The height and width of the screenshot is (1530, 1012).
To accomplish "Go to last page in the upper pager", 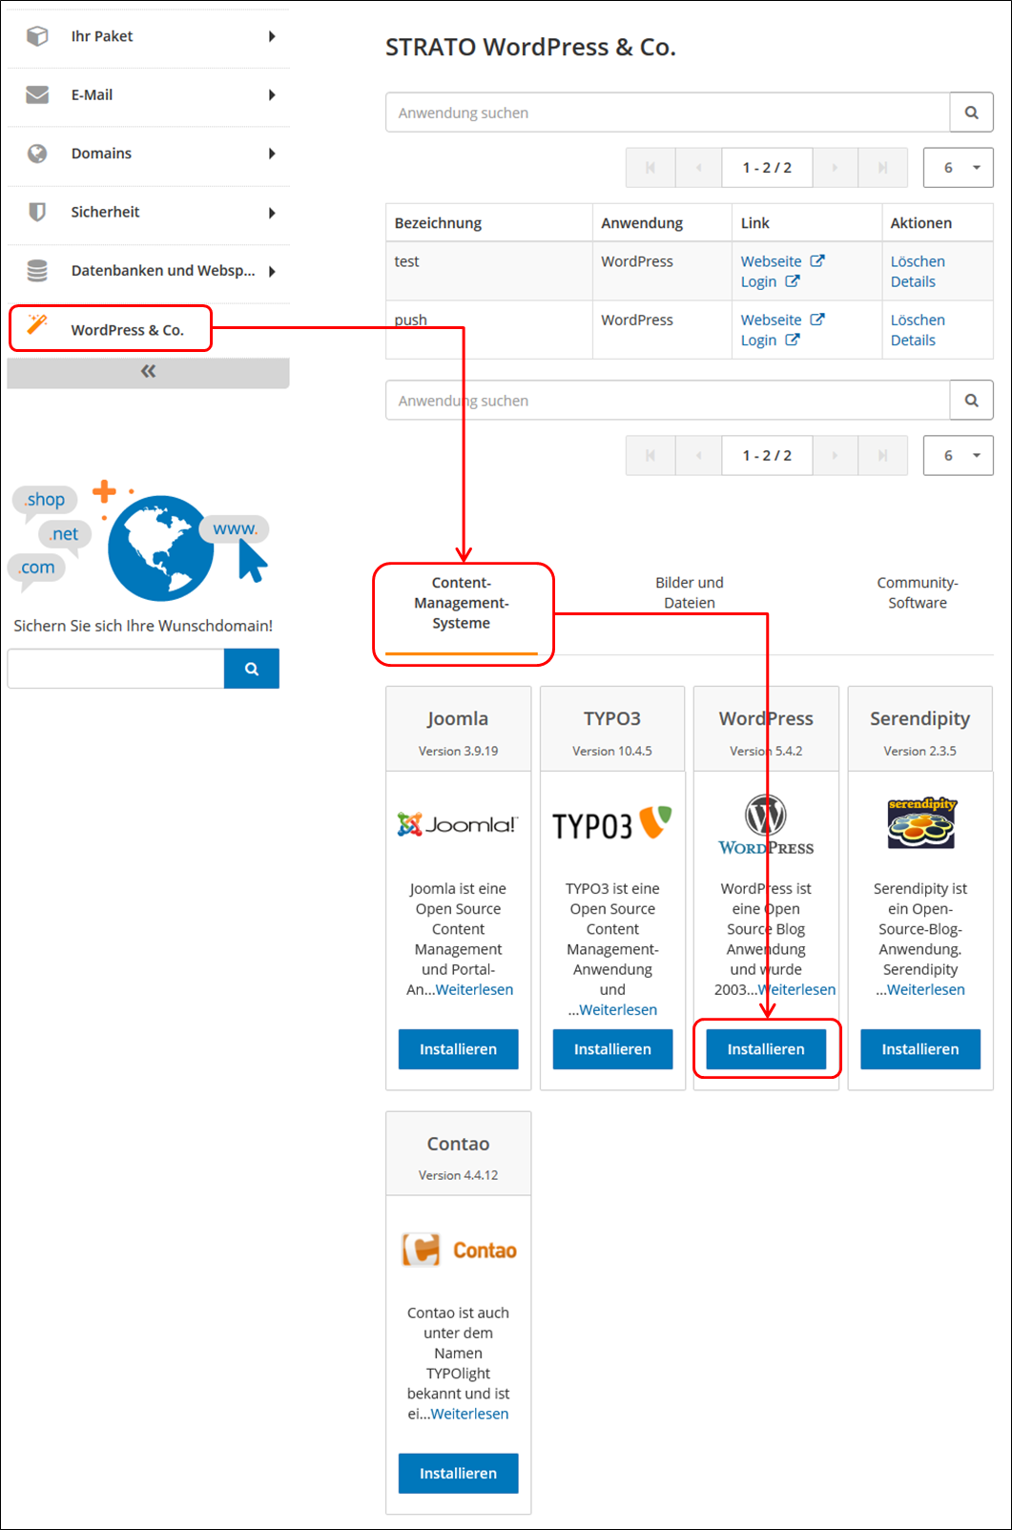I will (882, 168).
